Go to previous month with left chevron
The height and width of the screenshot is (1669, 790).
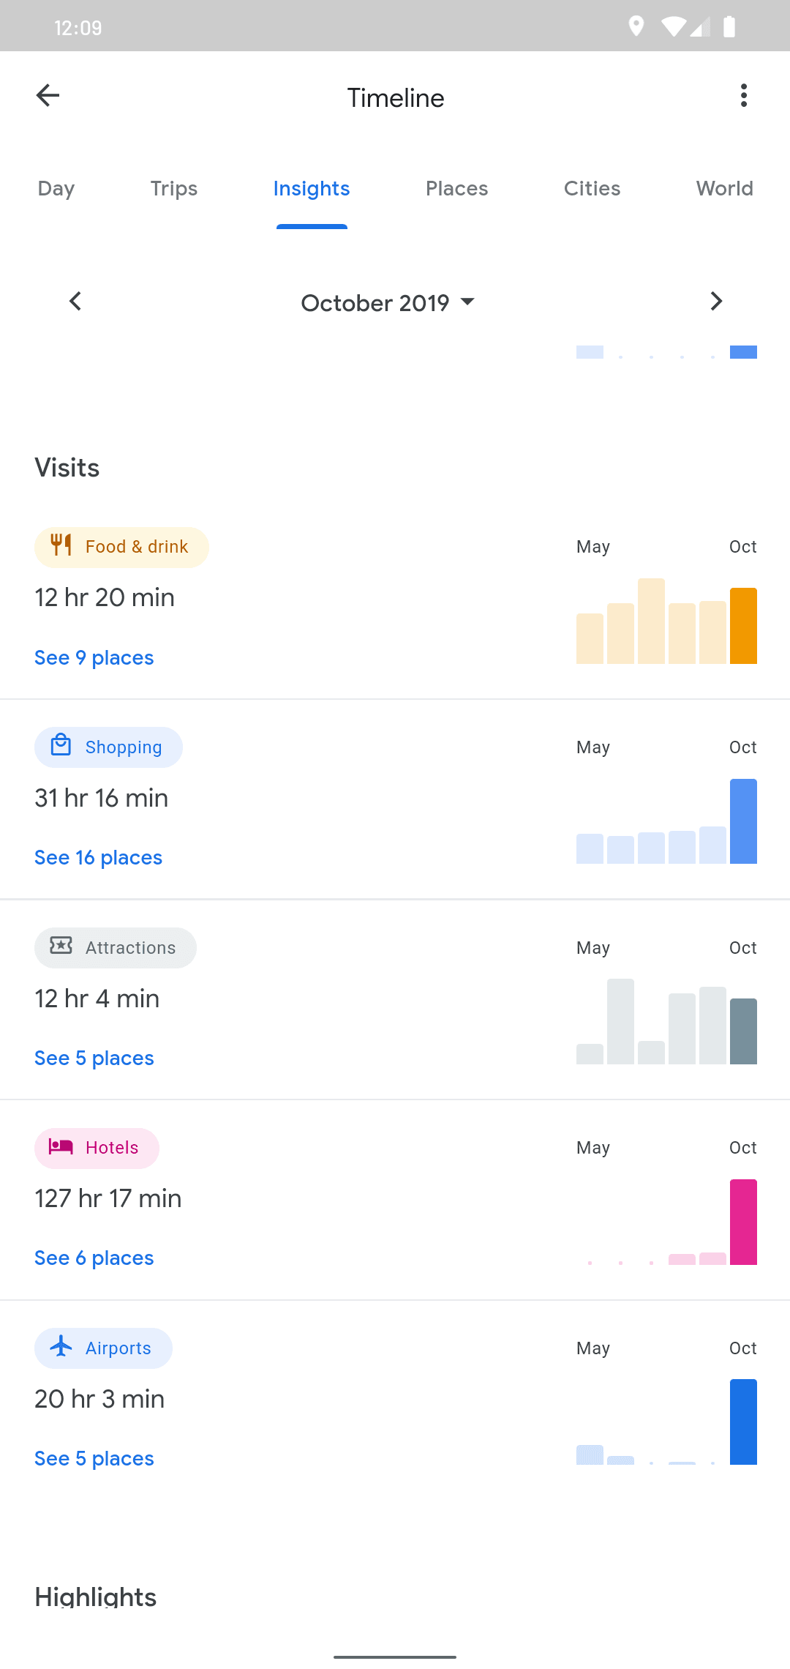(75, 302)
